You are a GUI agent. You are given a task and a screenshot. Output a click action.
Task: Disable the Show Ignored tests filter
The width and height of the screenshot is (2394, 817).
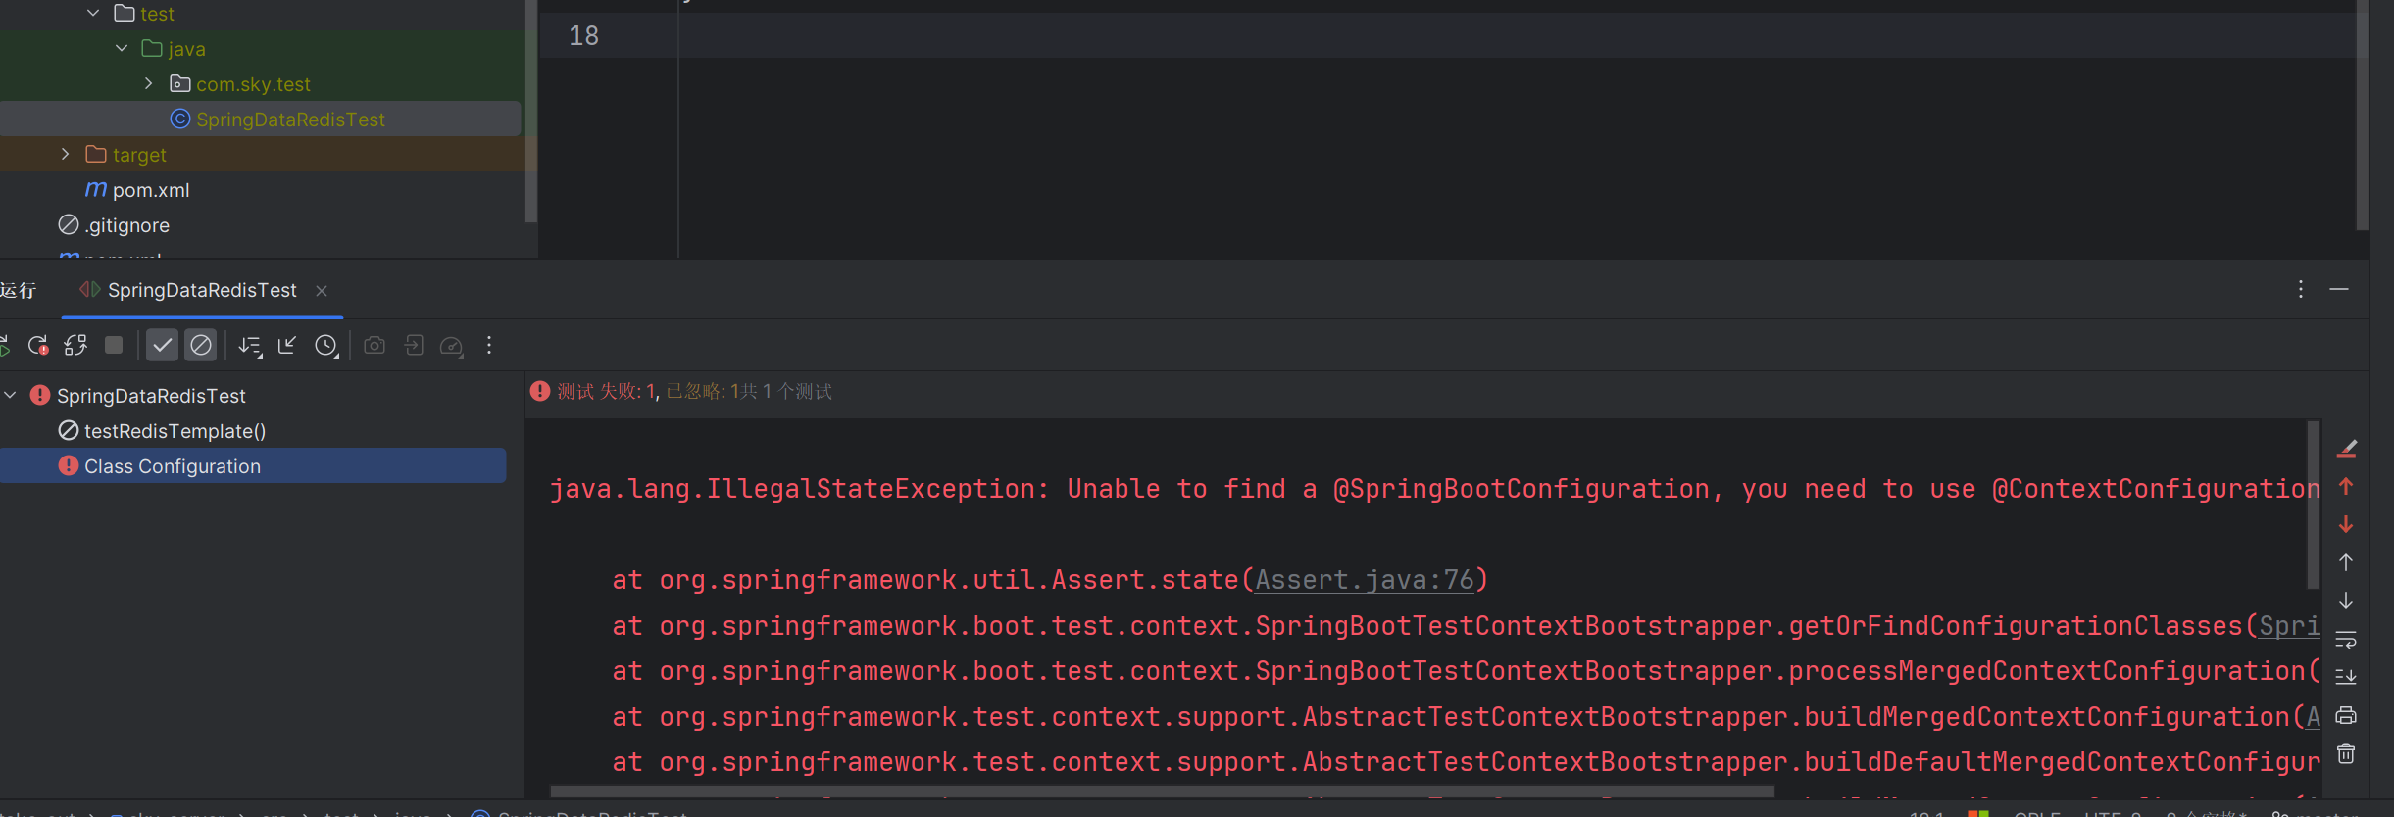click(200, 345)
